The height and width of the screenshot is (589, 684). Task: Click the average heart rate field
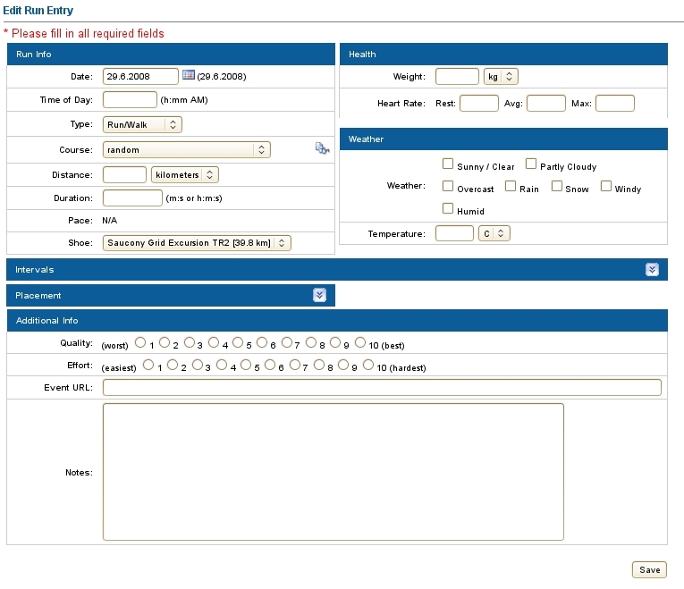(546, 104)
